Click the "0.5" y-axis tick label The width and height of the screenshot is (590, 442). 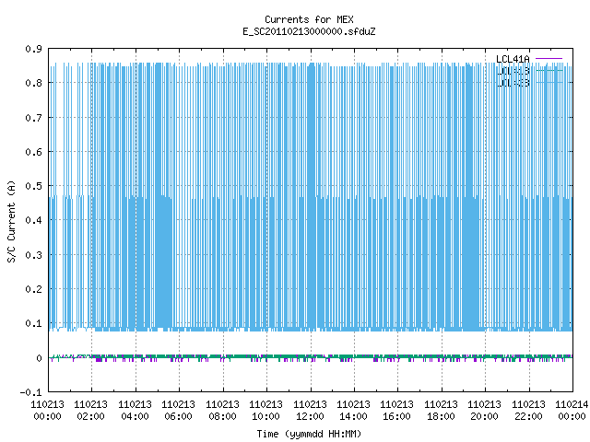coord(33,186)
